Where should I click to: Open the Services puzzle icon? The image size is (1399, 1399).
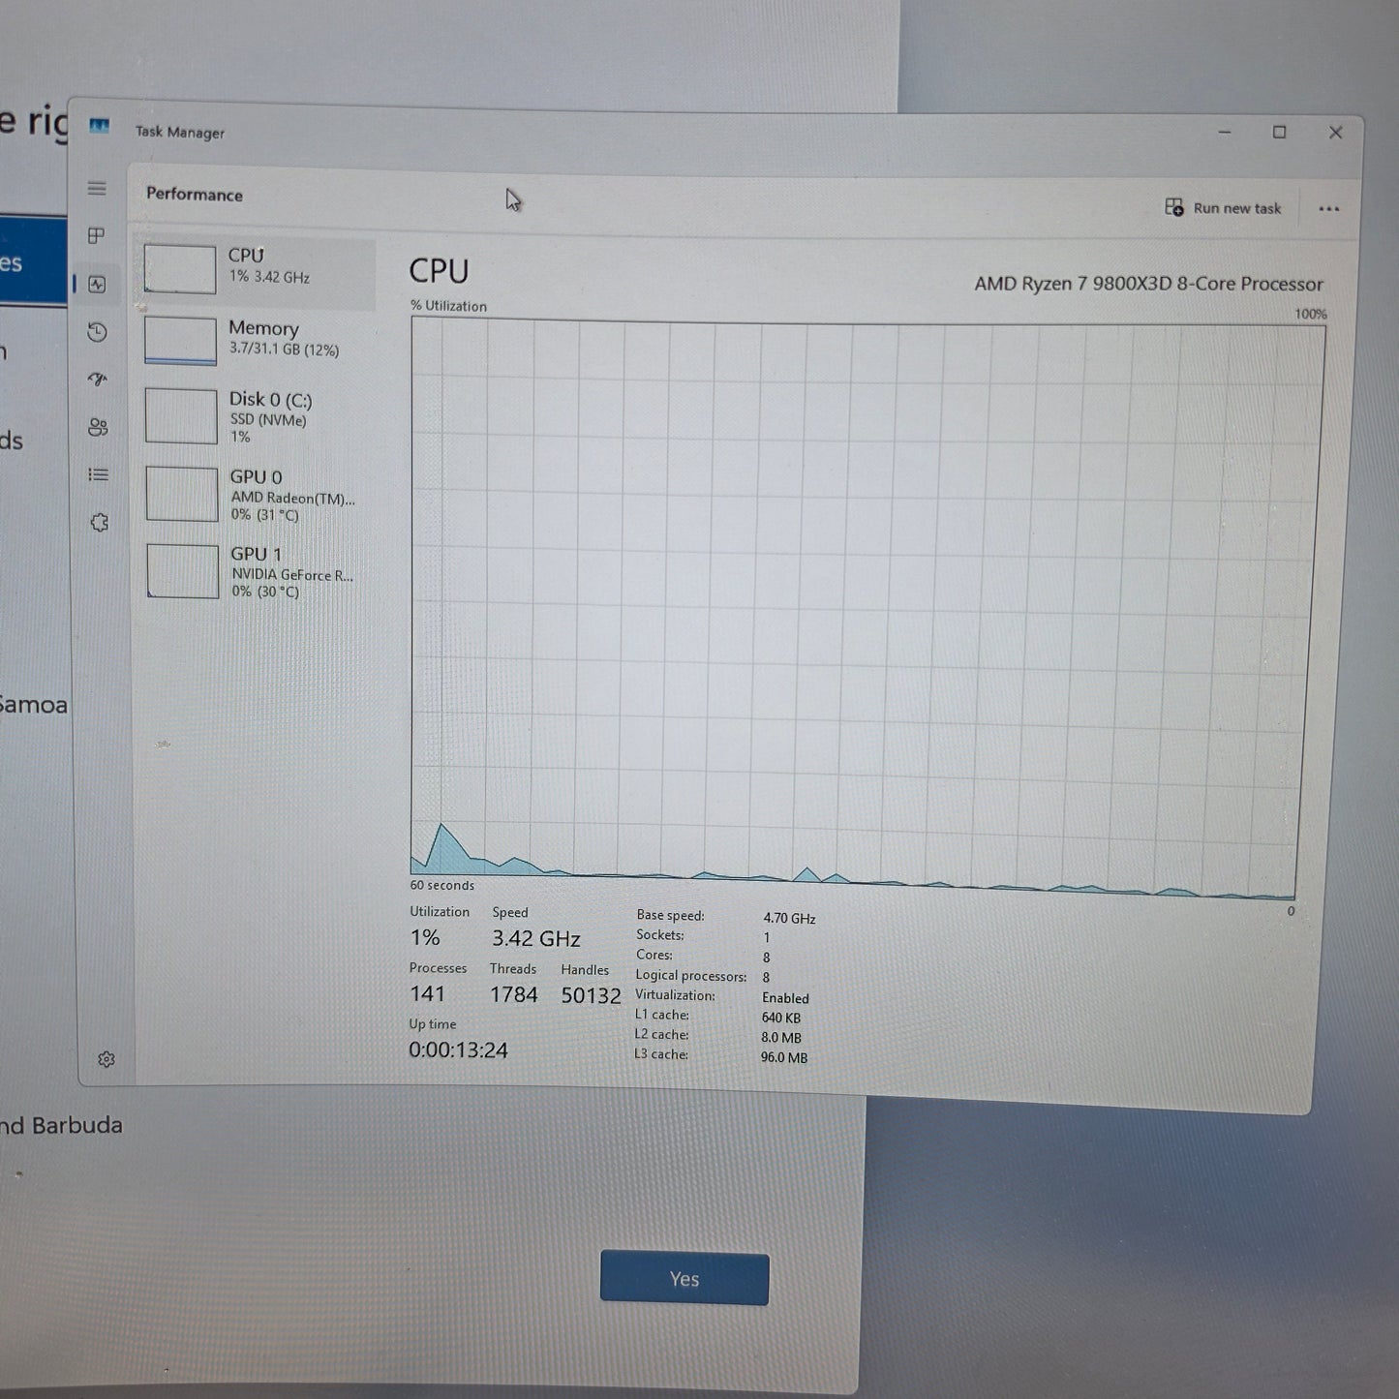[x=99, y=522]
